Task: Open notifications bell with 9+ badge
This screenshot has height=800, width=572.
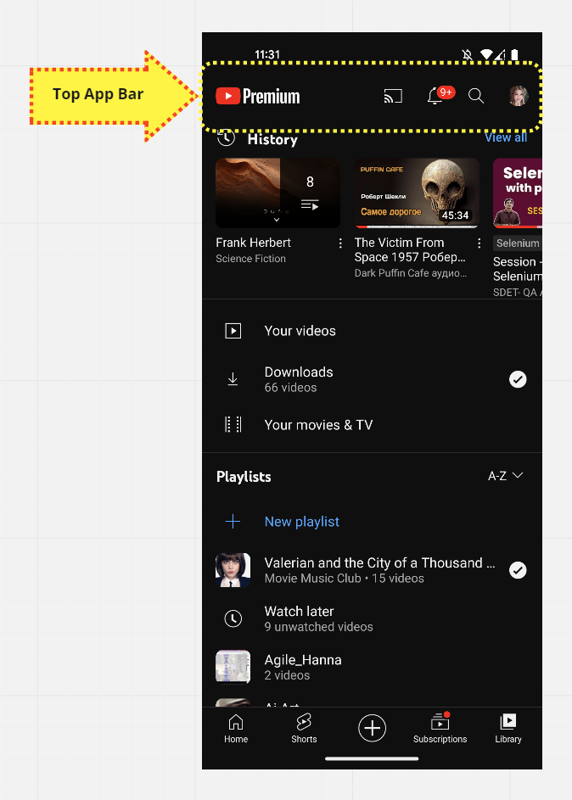Action: coord(440,95)
